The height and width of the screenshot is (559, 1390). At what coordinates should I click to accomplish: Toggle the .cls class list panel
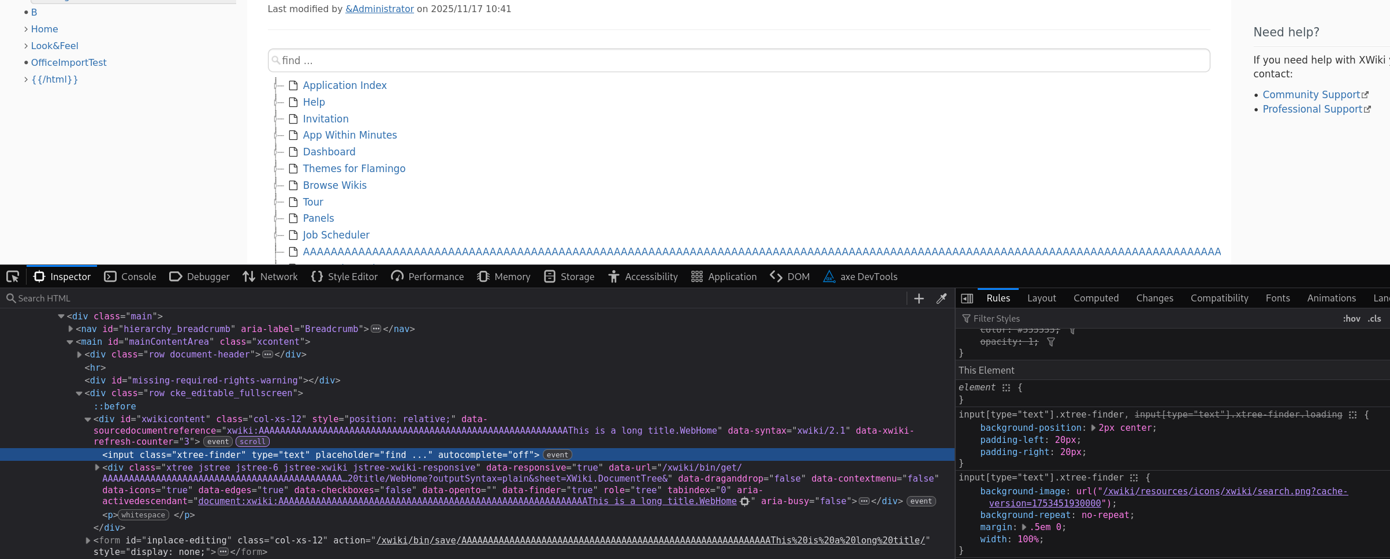(1374, 319)
